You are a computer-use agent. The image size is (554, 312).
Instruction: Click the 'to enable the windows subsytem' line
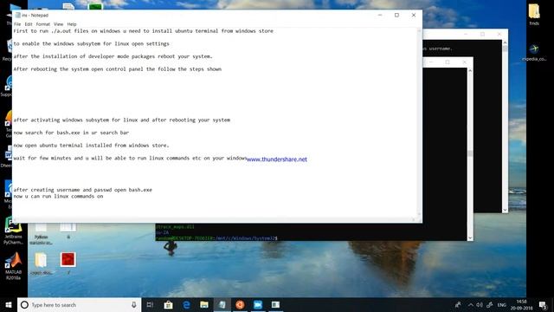(x=91, y=44)
